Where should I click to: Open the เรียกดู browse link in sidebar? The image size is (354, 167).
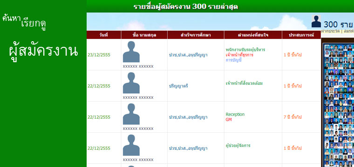point(34,24)
